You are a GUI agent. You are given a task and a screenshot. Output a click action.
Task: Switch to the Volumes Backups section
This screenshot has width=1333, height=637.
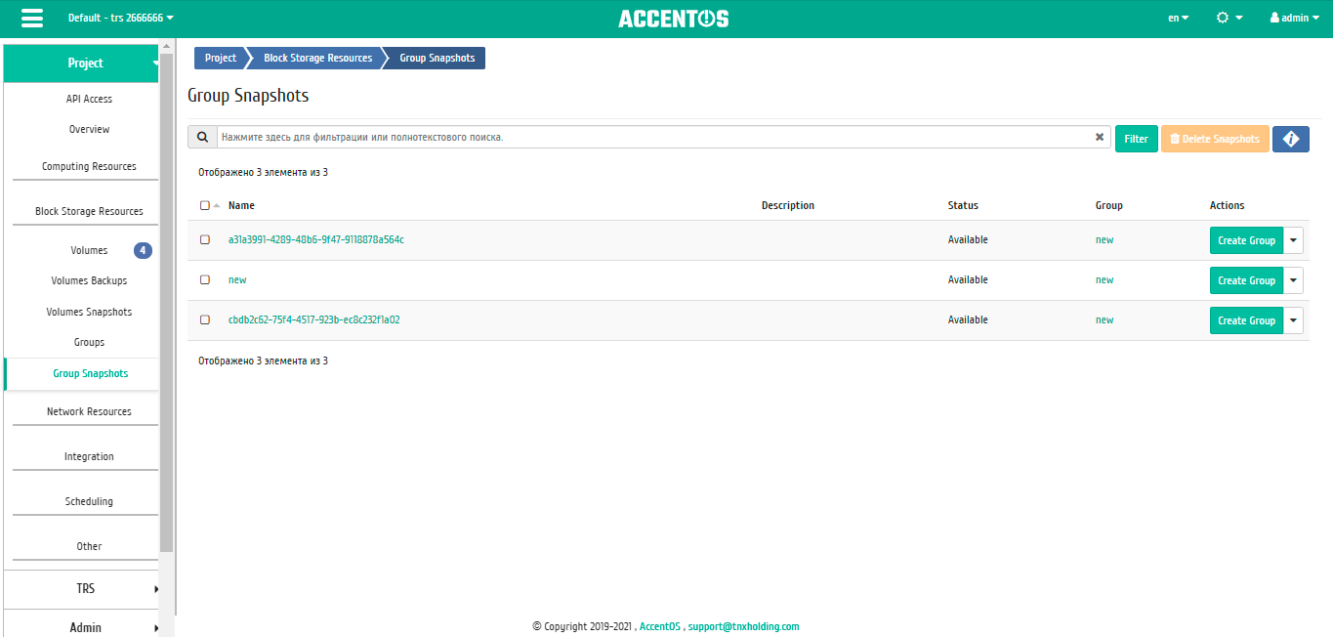(x=89, y=280)
